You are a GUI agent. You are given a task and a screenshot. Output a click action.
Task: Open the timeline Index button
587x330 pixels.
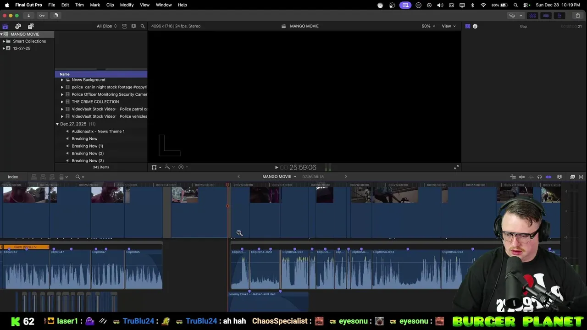[13, 177]
